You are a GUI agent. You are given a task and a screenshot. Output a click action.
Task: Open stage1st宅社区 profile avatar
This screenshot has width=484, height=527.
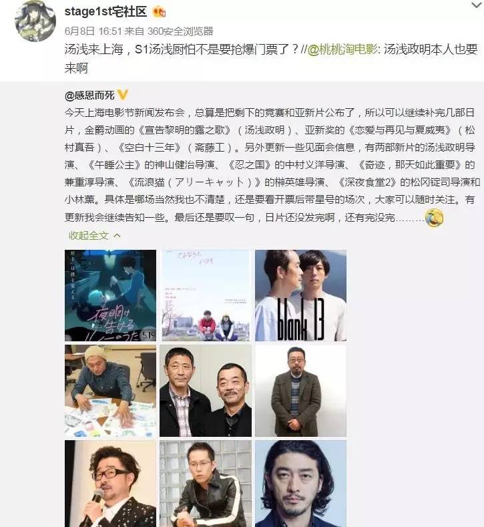(x=35, y=21)
